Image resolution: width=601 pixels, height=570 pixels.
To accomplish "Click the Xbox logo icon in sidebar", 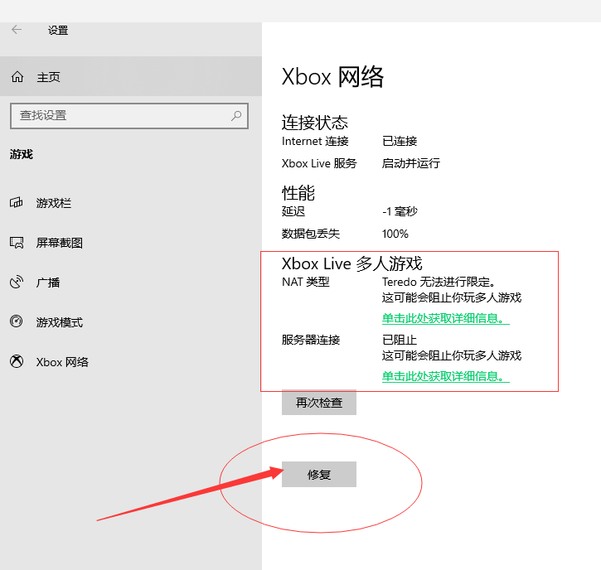I will click(x=17, y=361).
